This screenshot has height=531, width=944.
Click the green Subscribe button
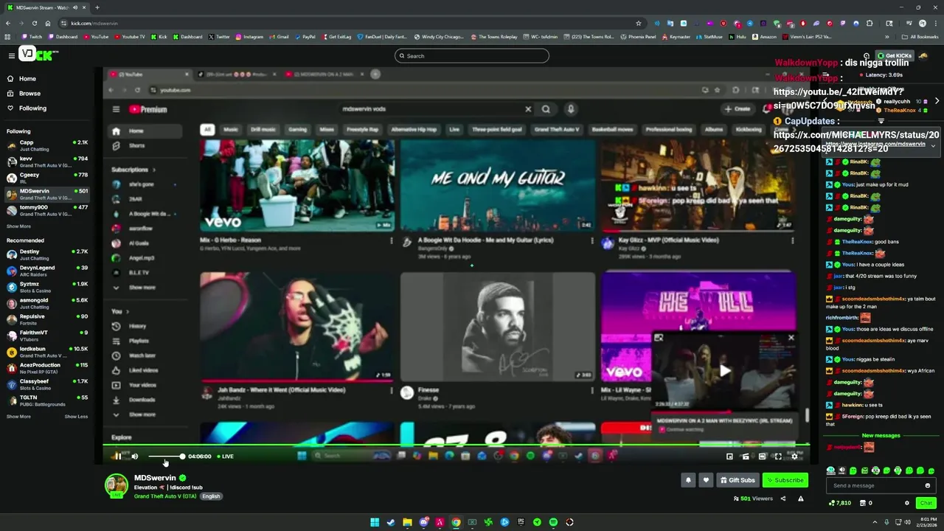(x=785, y=480)
